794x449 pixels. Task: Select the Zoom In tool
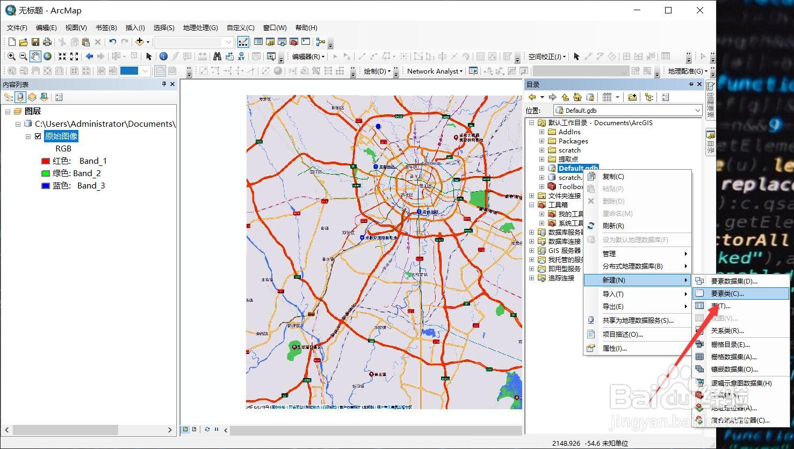[x=11, y=56]
